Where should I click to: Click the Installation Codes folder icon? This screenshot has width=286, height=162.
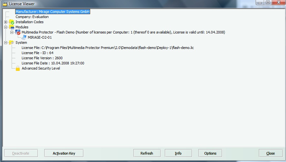[x=12, y=22]
